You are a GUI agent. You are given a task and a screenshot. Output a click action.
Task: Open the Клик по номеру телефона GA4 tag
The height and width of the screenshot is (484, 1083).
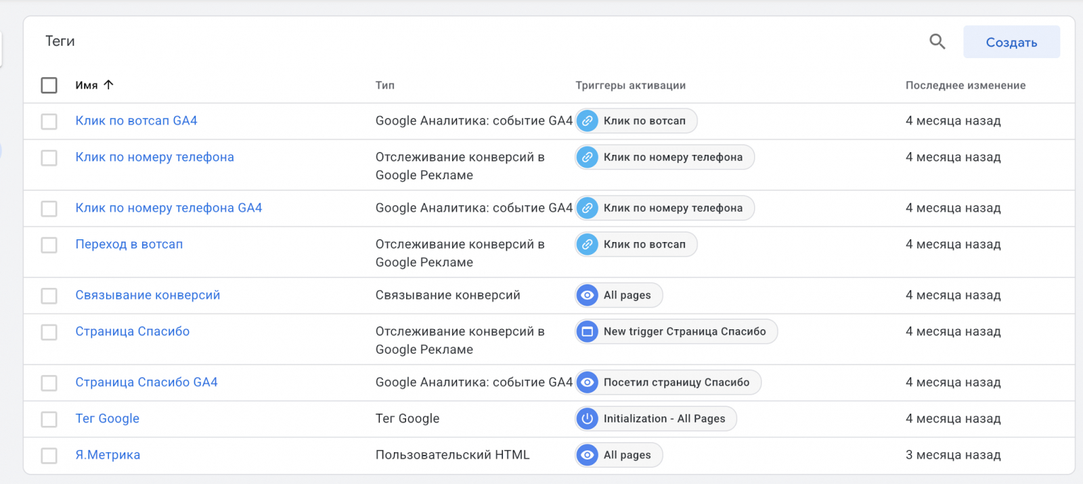pos(169,208)
